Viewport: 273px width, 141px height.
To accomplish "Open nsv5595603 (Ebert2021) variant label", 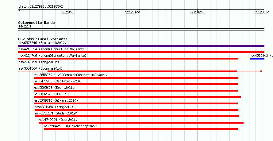I will click(54, 88).
